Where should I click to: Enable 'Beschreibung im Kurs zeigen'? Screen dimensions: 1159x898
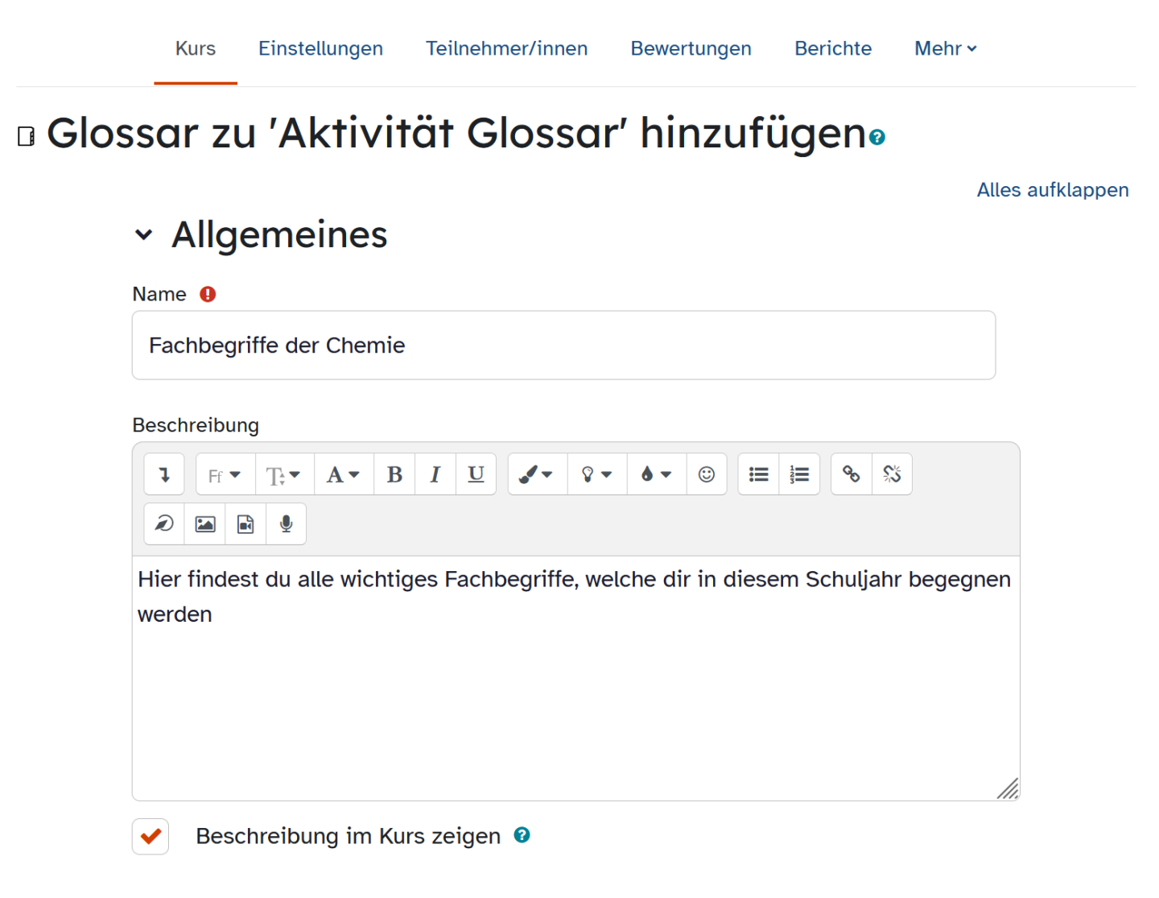point(150,836)
